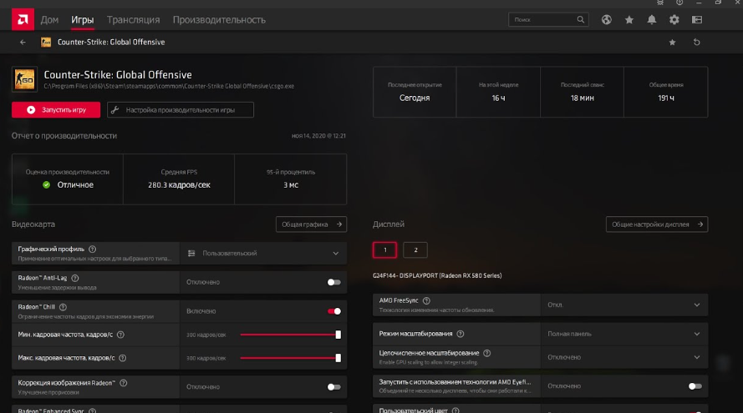Screen dimensions: 743x413
Task: Disable the Radeon Chill toggle
Action: pos(334,311)
